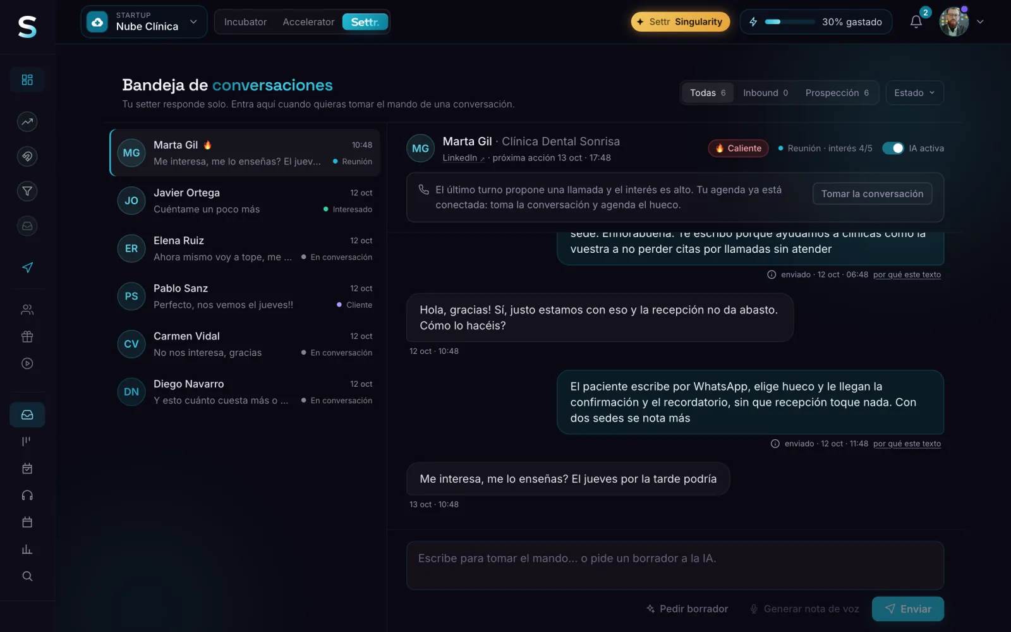
Task: Open Javier Ortega conversation
Action: coord(245,201)
